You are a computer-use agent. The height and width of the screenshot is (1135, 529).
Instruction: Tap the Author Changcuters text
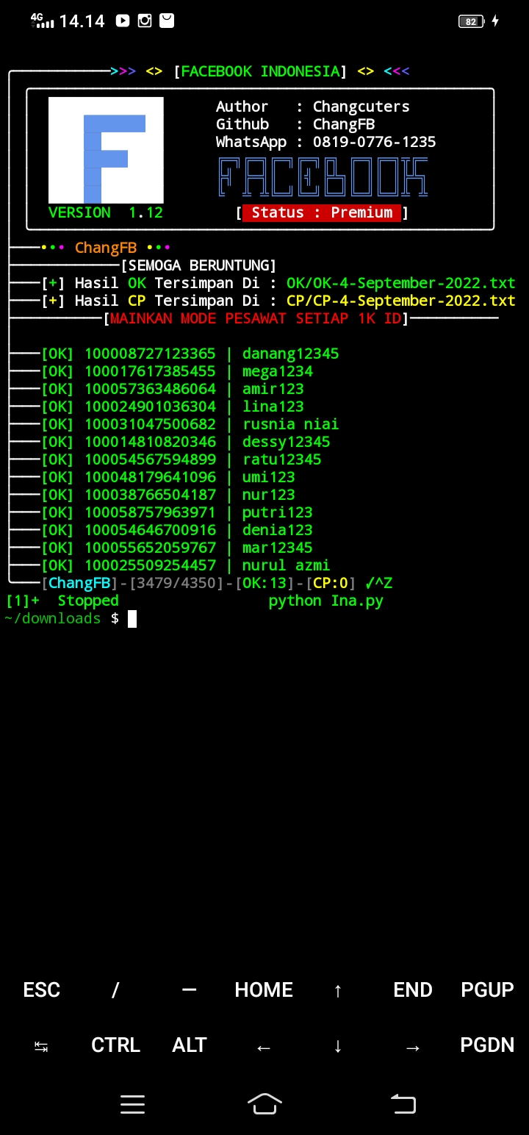313,107
